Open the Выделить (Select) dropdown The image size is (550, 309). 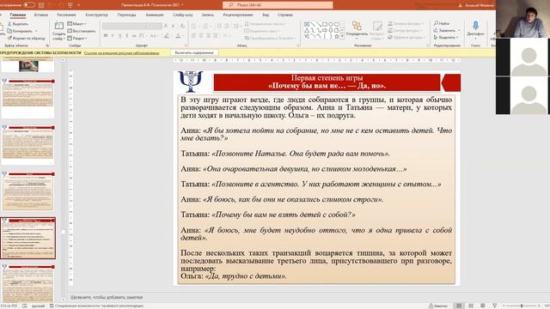tap(446, 37)
